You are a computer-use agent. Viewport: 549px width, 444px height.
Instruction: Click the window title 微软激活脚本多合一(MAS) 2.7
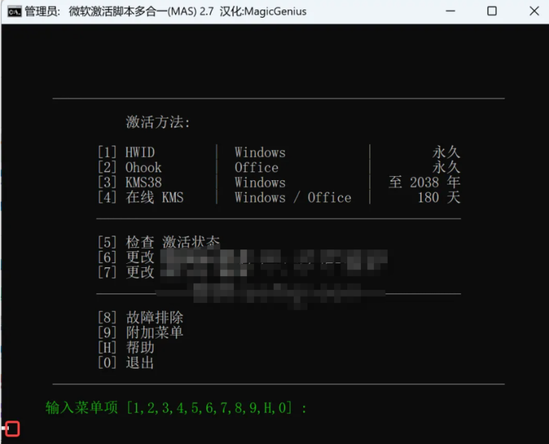(x=141, y=12)
